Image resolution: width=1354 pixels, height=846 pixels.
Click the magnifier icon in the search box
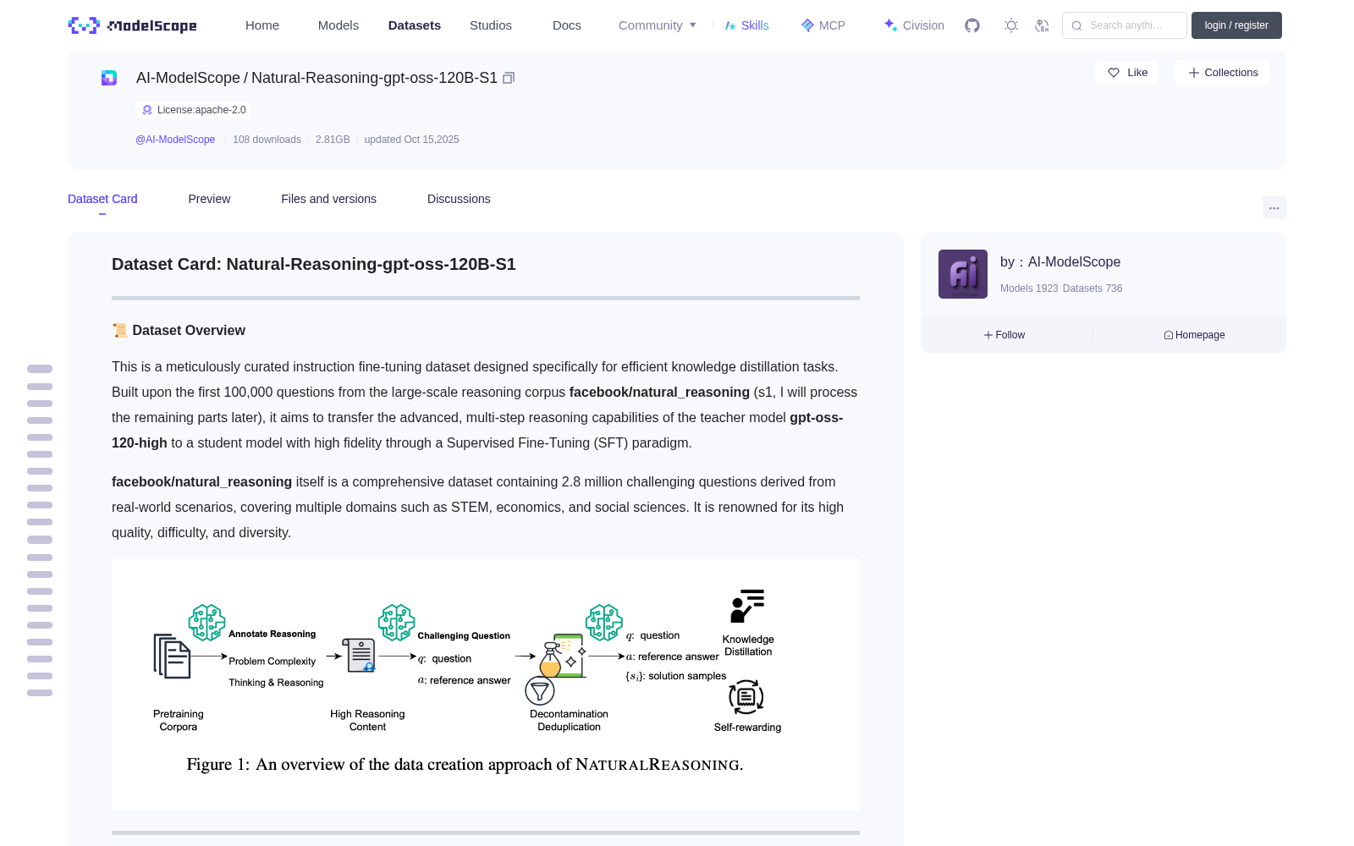[x=1076, y=25]
